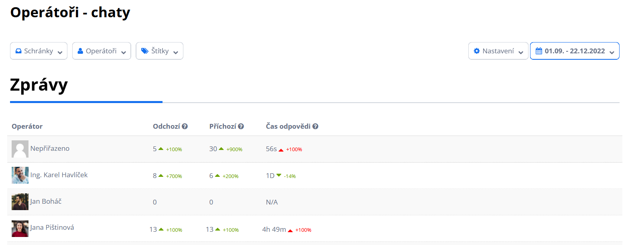The image size is (630, 245).
Task: Click the tag icon in Štítky filter
Action: click(145, 51)
